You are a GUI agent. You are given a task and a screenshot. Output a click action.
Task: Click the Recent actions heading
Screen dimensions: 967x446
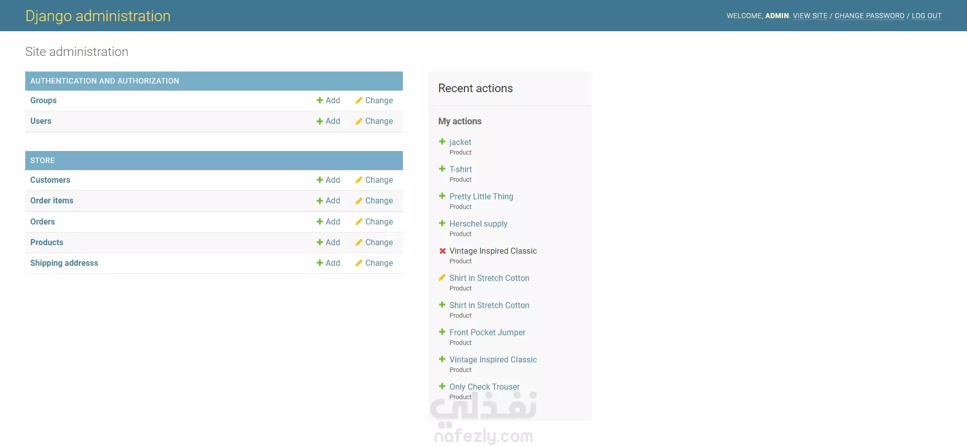475,88
